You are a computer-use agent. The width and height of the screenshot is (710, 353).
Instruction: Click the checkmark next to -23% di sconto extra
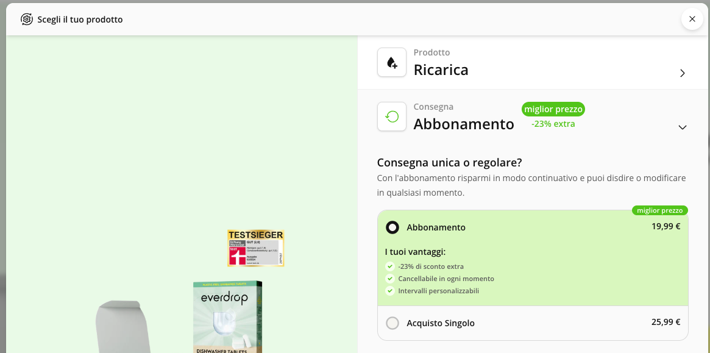pos(390,266)
